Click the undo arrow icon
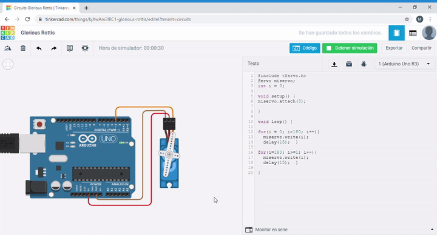 coord(39,48)
